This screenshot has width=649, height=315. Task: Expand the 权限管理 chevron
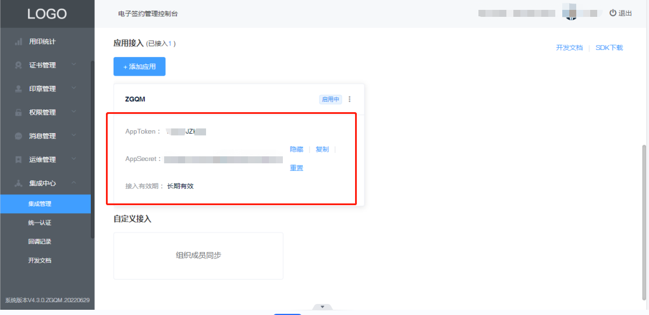coord(74,112)
